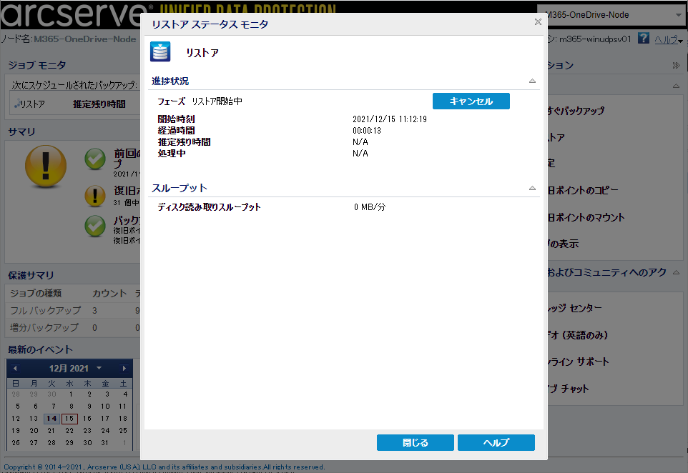The image size is (688, 473).
Task: Close the restore status monitor dialog
Action: click(x=538, y=21)
